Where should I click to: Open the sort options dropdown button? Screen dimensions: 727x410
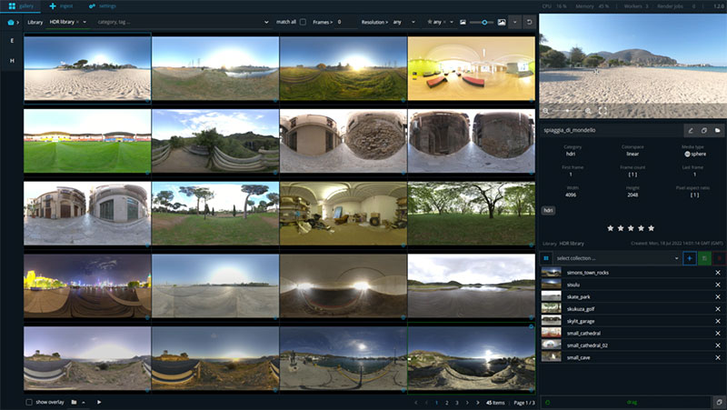point(514,22)
